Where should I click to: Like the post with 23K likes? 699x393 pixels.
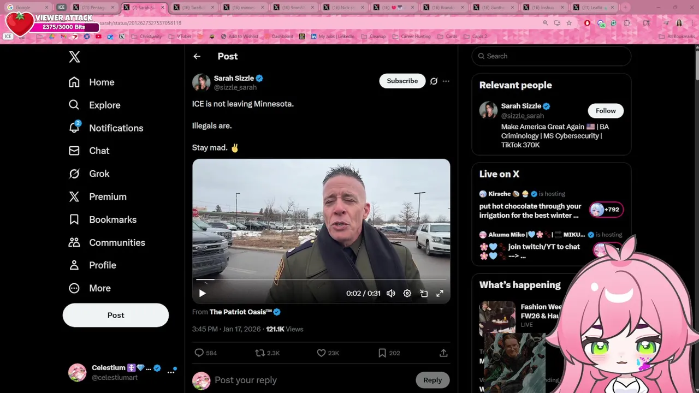328,353
